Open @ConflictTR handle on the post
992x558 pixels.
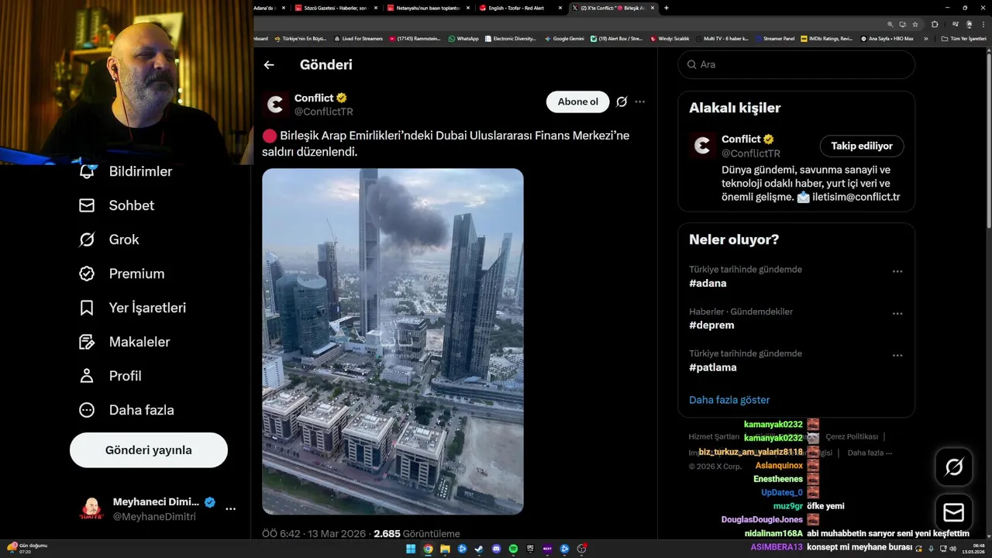(324, 112)
